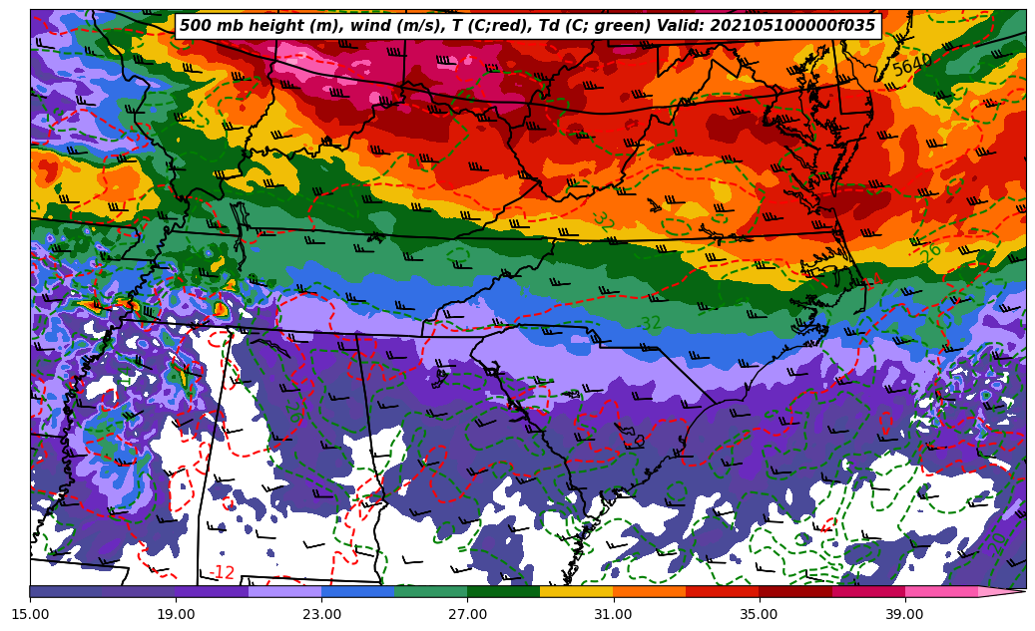1035x631 pixels.
Task: Click the 31.00 colorbar tick label
Action: click(x=613, y=614)
